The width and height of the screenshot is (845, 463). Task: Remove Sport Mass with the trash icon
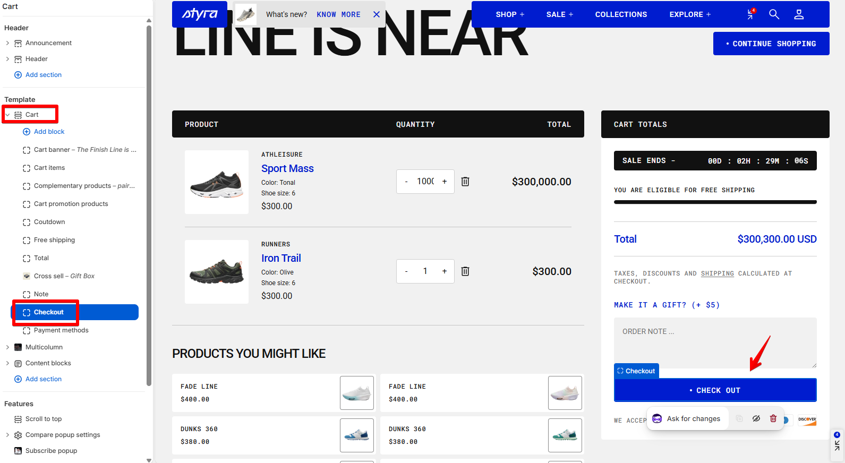465,182
